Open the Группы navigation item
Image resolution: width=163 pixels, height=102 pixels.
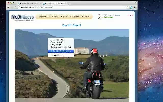click(64, 16)
